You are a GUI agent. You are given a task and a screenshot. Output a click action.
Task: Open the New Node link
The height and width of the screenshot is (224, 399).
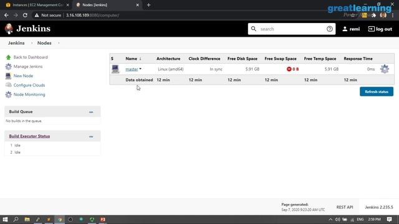click(x=23, y=76)
